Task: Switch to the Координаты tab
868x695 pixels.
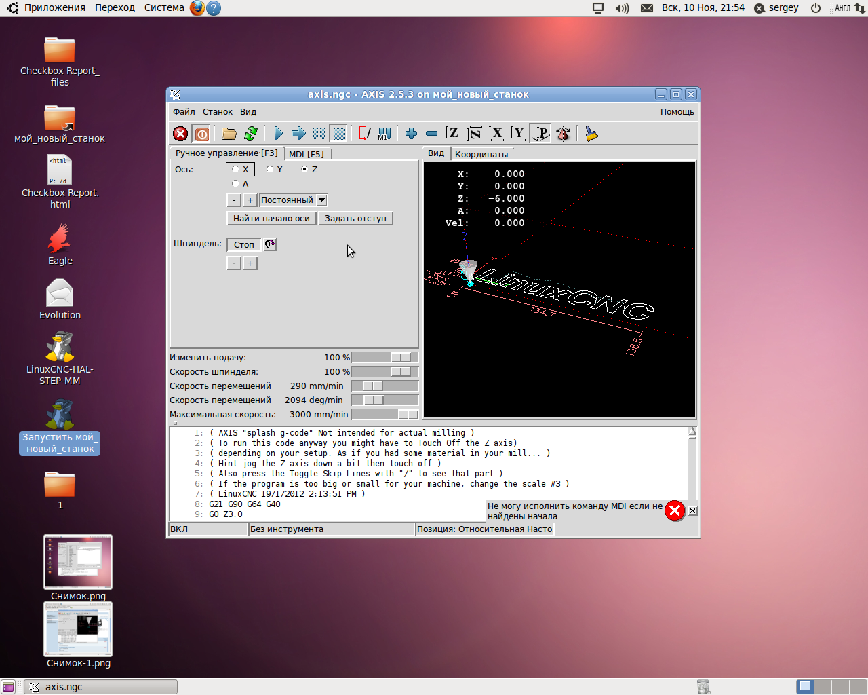Action: [x=481, y=154]
